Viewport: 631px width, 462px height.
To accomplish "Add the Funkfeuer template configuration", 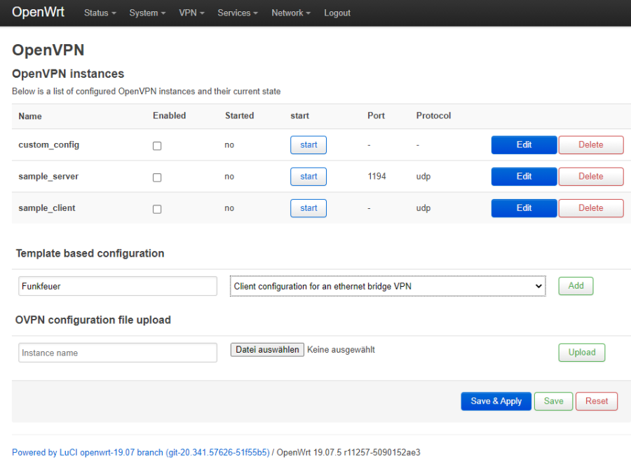I will (x=575, y=285).
